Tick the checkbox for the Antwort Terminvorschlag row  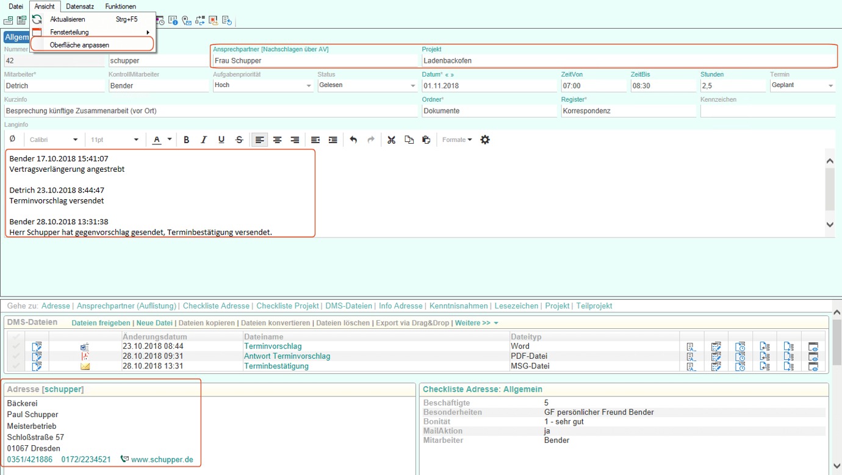(16, 356)
